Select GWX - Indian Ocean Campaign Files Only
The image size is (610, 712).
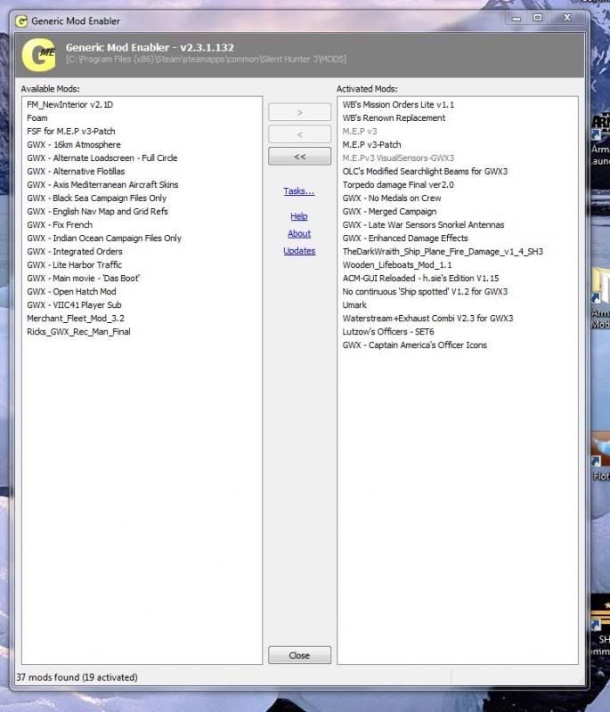[104, 238]
